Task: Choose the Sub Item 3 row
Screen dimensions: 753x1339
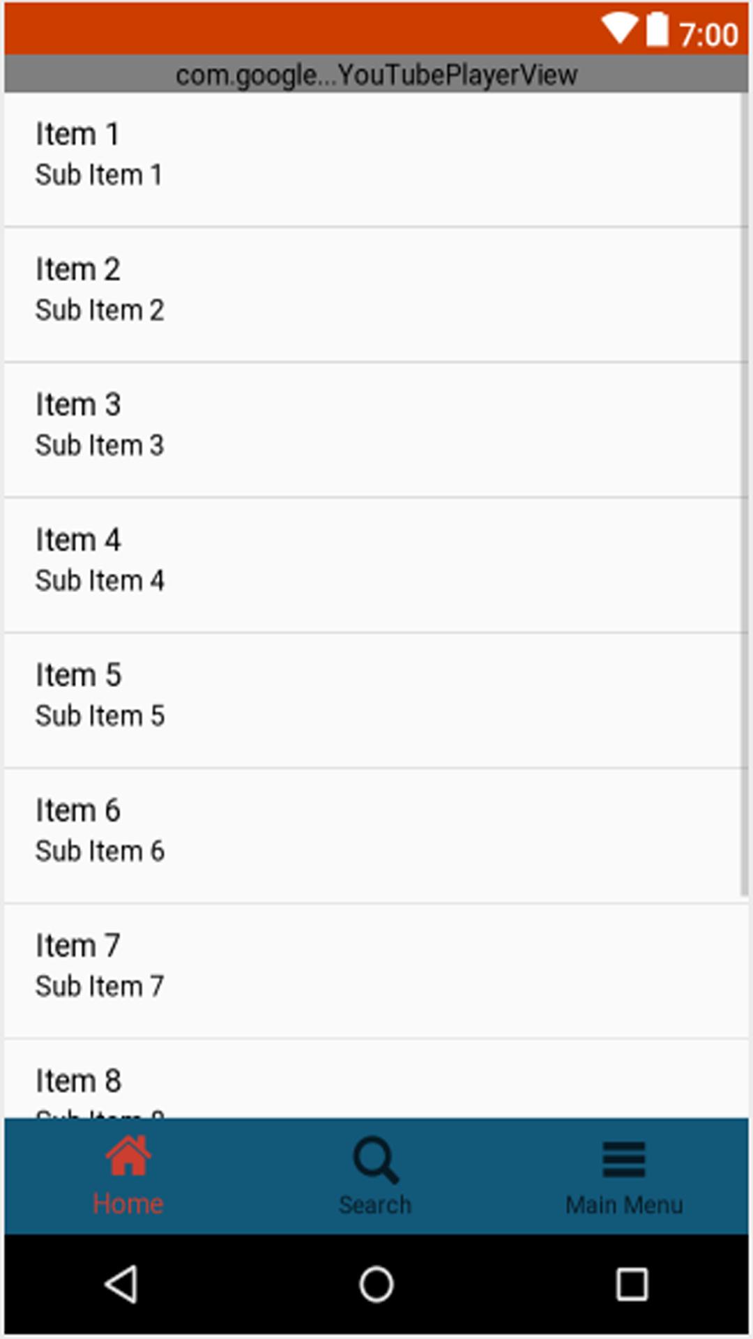Action: (x=374, y=430)
